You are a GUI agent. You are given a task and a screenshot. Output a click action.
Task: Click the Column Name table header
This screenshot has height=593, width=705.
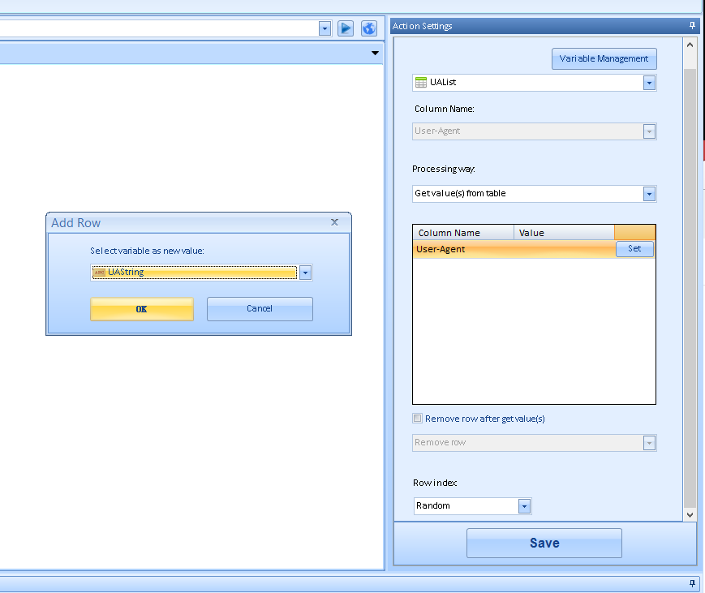[x=462, y=233]
